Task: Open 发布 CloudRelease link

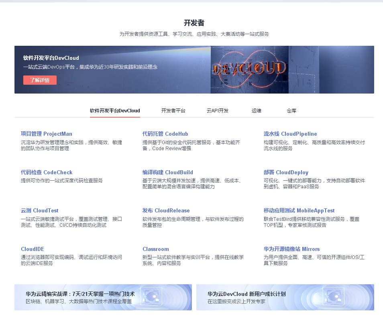Action: [x=166, y=211]
